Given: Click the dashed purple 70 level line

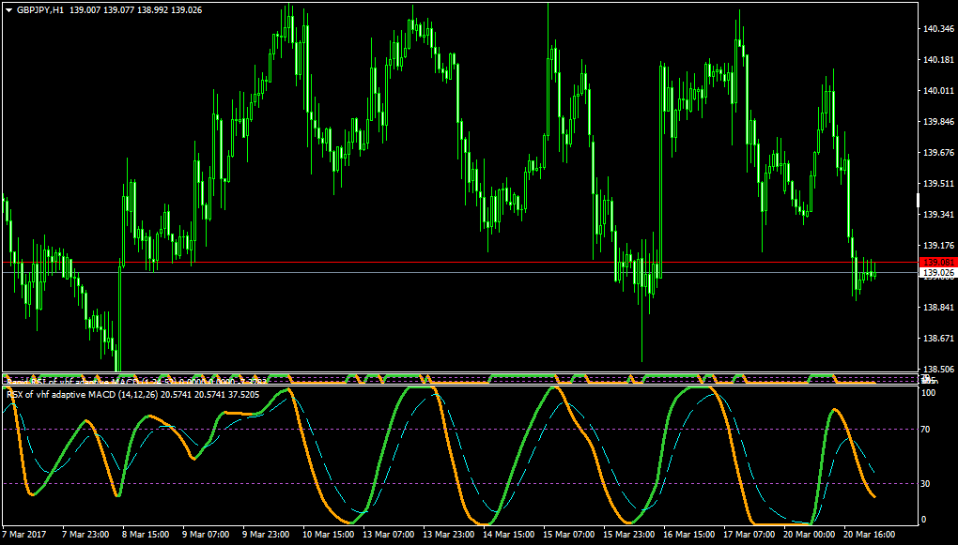Looking at the screenshot, I should click(x=459, y=429).
